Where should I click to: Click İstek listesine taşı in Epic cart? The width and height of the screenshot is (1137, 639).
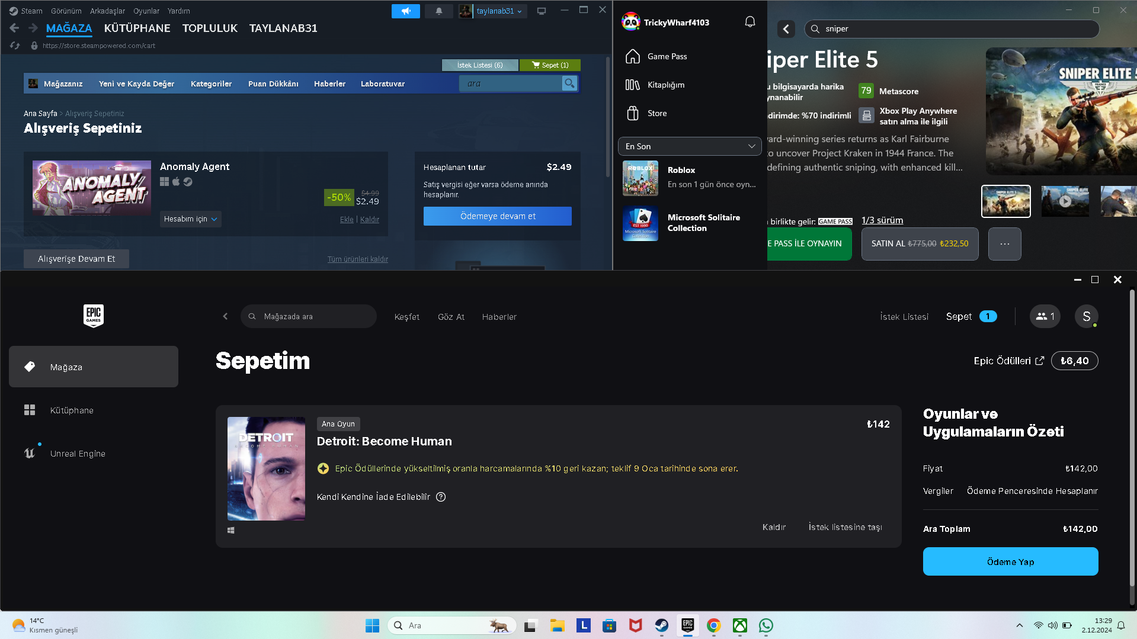(845, 527)
